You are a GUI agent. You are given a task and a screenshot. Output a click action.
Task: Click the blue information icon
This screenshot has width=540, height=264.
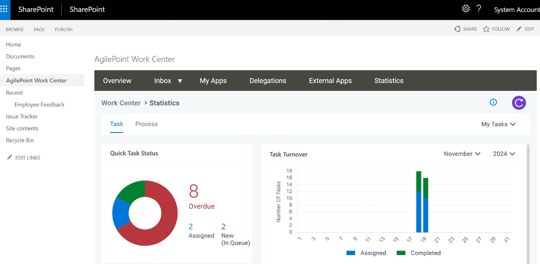493,102
